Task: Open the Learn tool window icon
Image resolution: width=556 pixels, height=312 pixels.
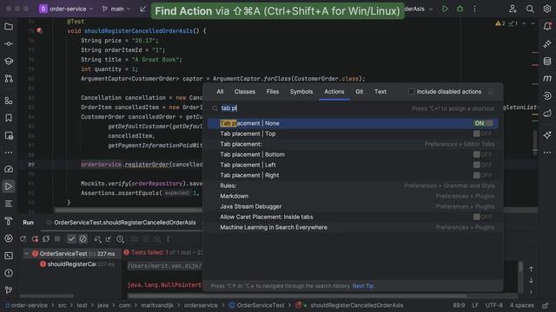Action: click(9, 62)
